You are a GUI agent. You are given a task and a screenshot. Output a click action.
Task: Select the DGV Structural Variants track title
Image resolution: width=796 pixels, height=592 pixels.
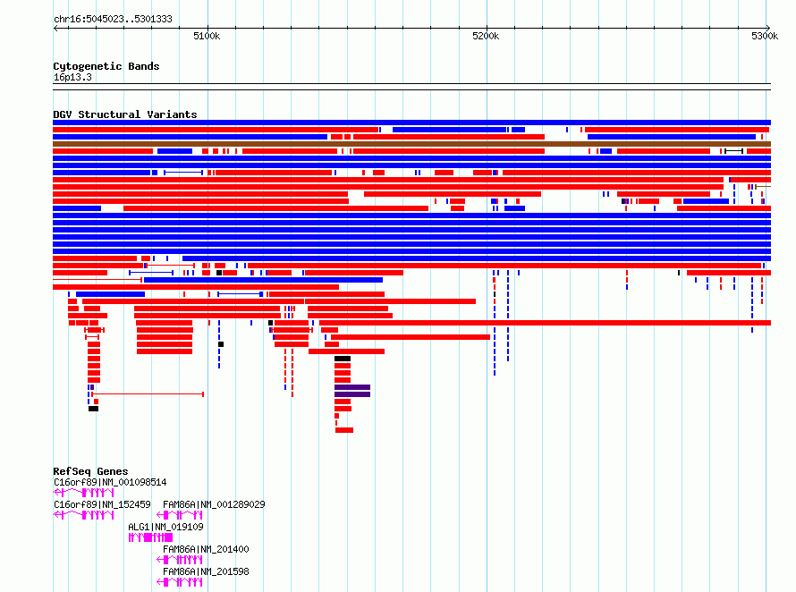125,114
